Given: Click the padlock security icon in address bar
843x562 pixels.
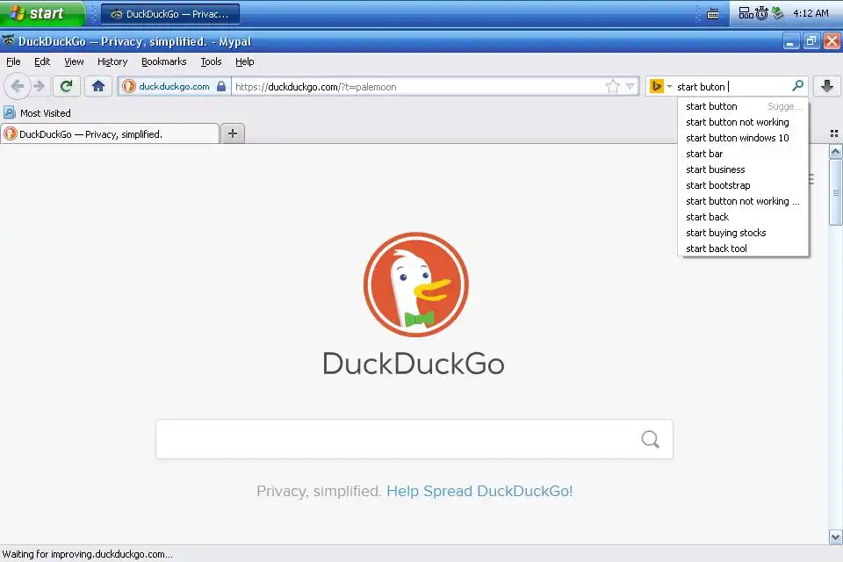Looking at the screenshot, I should [221, 86].
